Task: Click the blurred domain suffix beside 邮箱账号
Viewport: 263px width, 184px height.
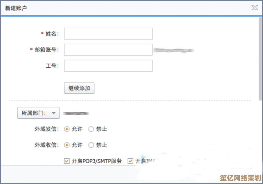Action: 174,50
